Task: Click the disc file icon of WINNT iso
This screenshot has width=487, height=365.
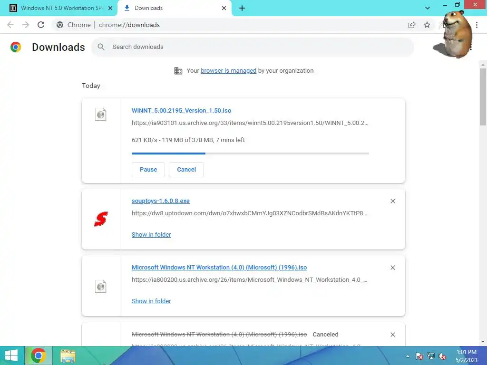Action: 101,115
